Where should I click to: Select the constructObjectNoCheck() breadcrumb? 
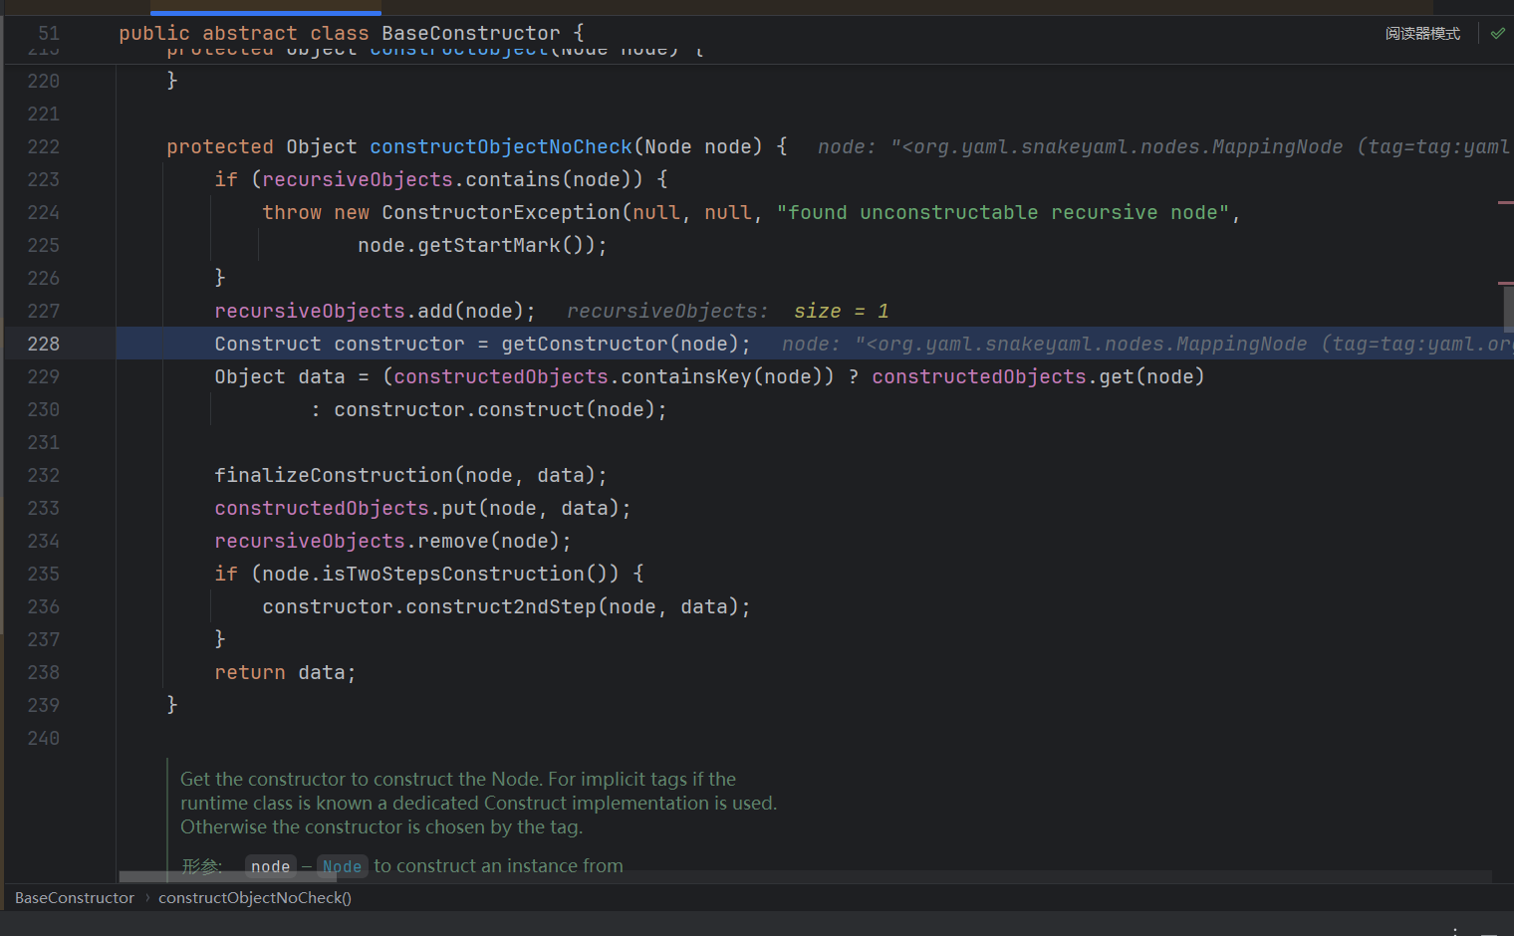pos(255,898)
